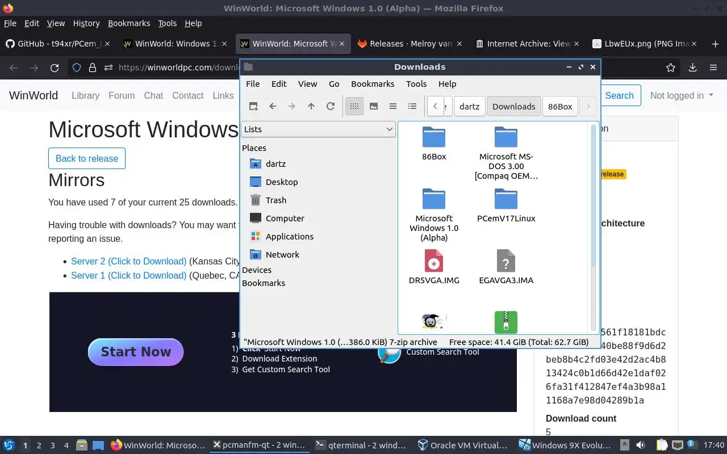Open Network in Places
Image resolution: width=727 pixels, height=454 pixels.
282,255
